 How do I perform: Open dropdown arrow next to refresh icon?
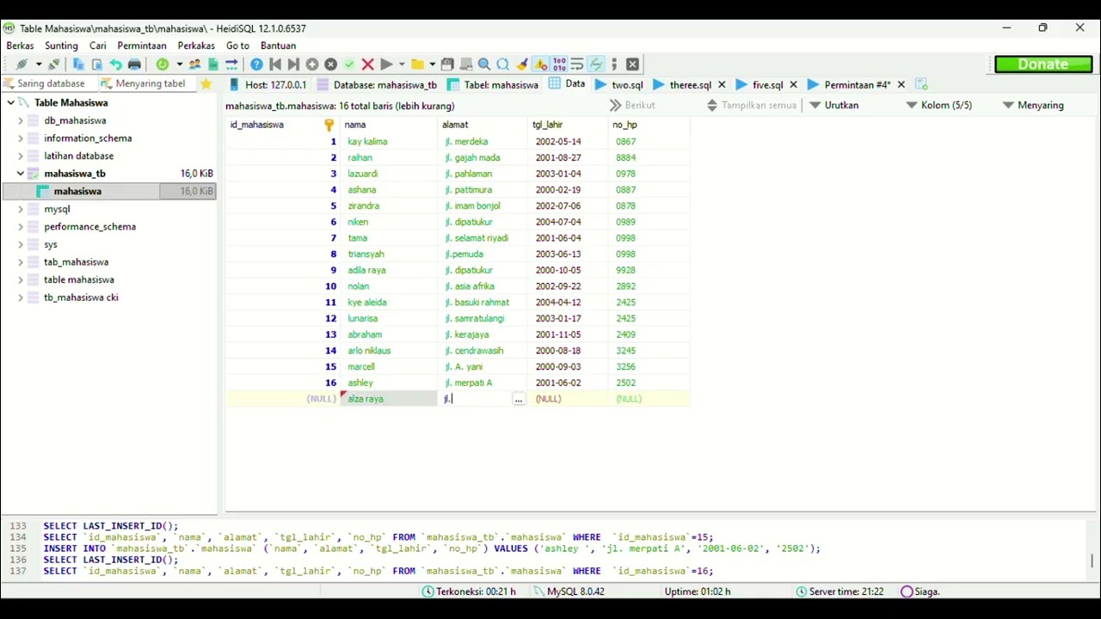[x=179, y=64]
